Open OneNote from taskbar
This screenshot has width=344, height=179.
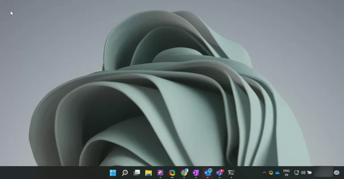(x=196, y=173)
